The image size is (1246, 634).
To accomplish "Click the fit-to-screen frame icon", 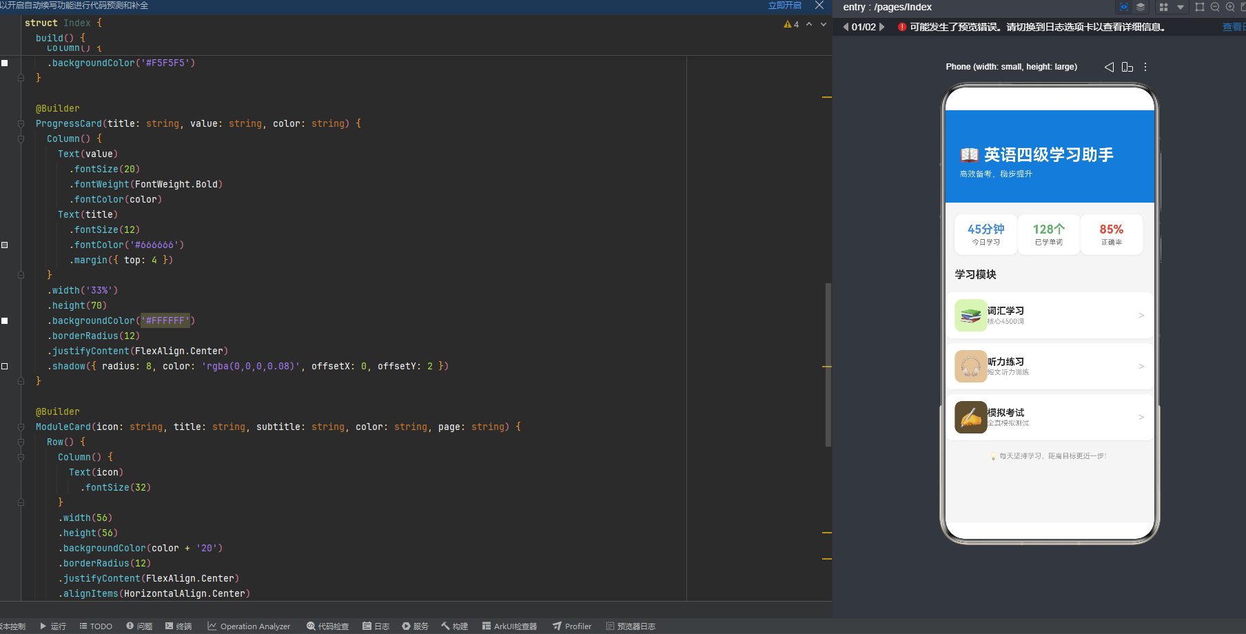I will click(x=1200, y=7).
